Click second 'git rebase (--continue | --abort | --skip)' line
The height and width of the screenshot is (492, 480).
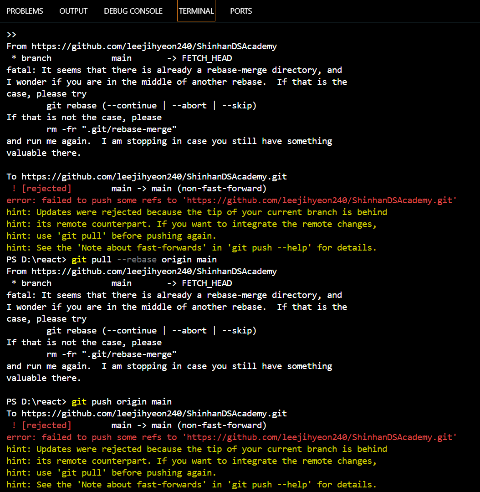click(152, 331)
